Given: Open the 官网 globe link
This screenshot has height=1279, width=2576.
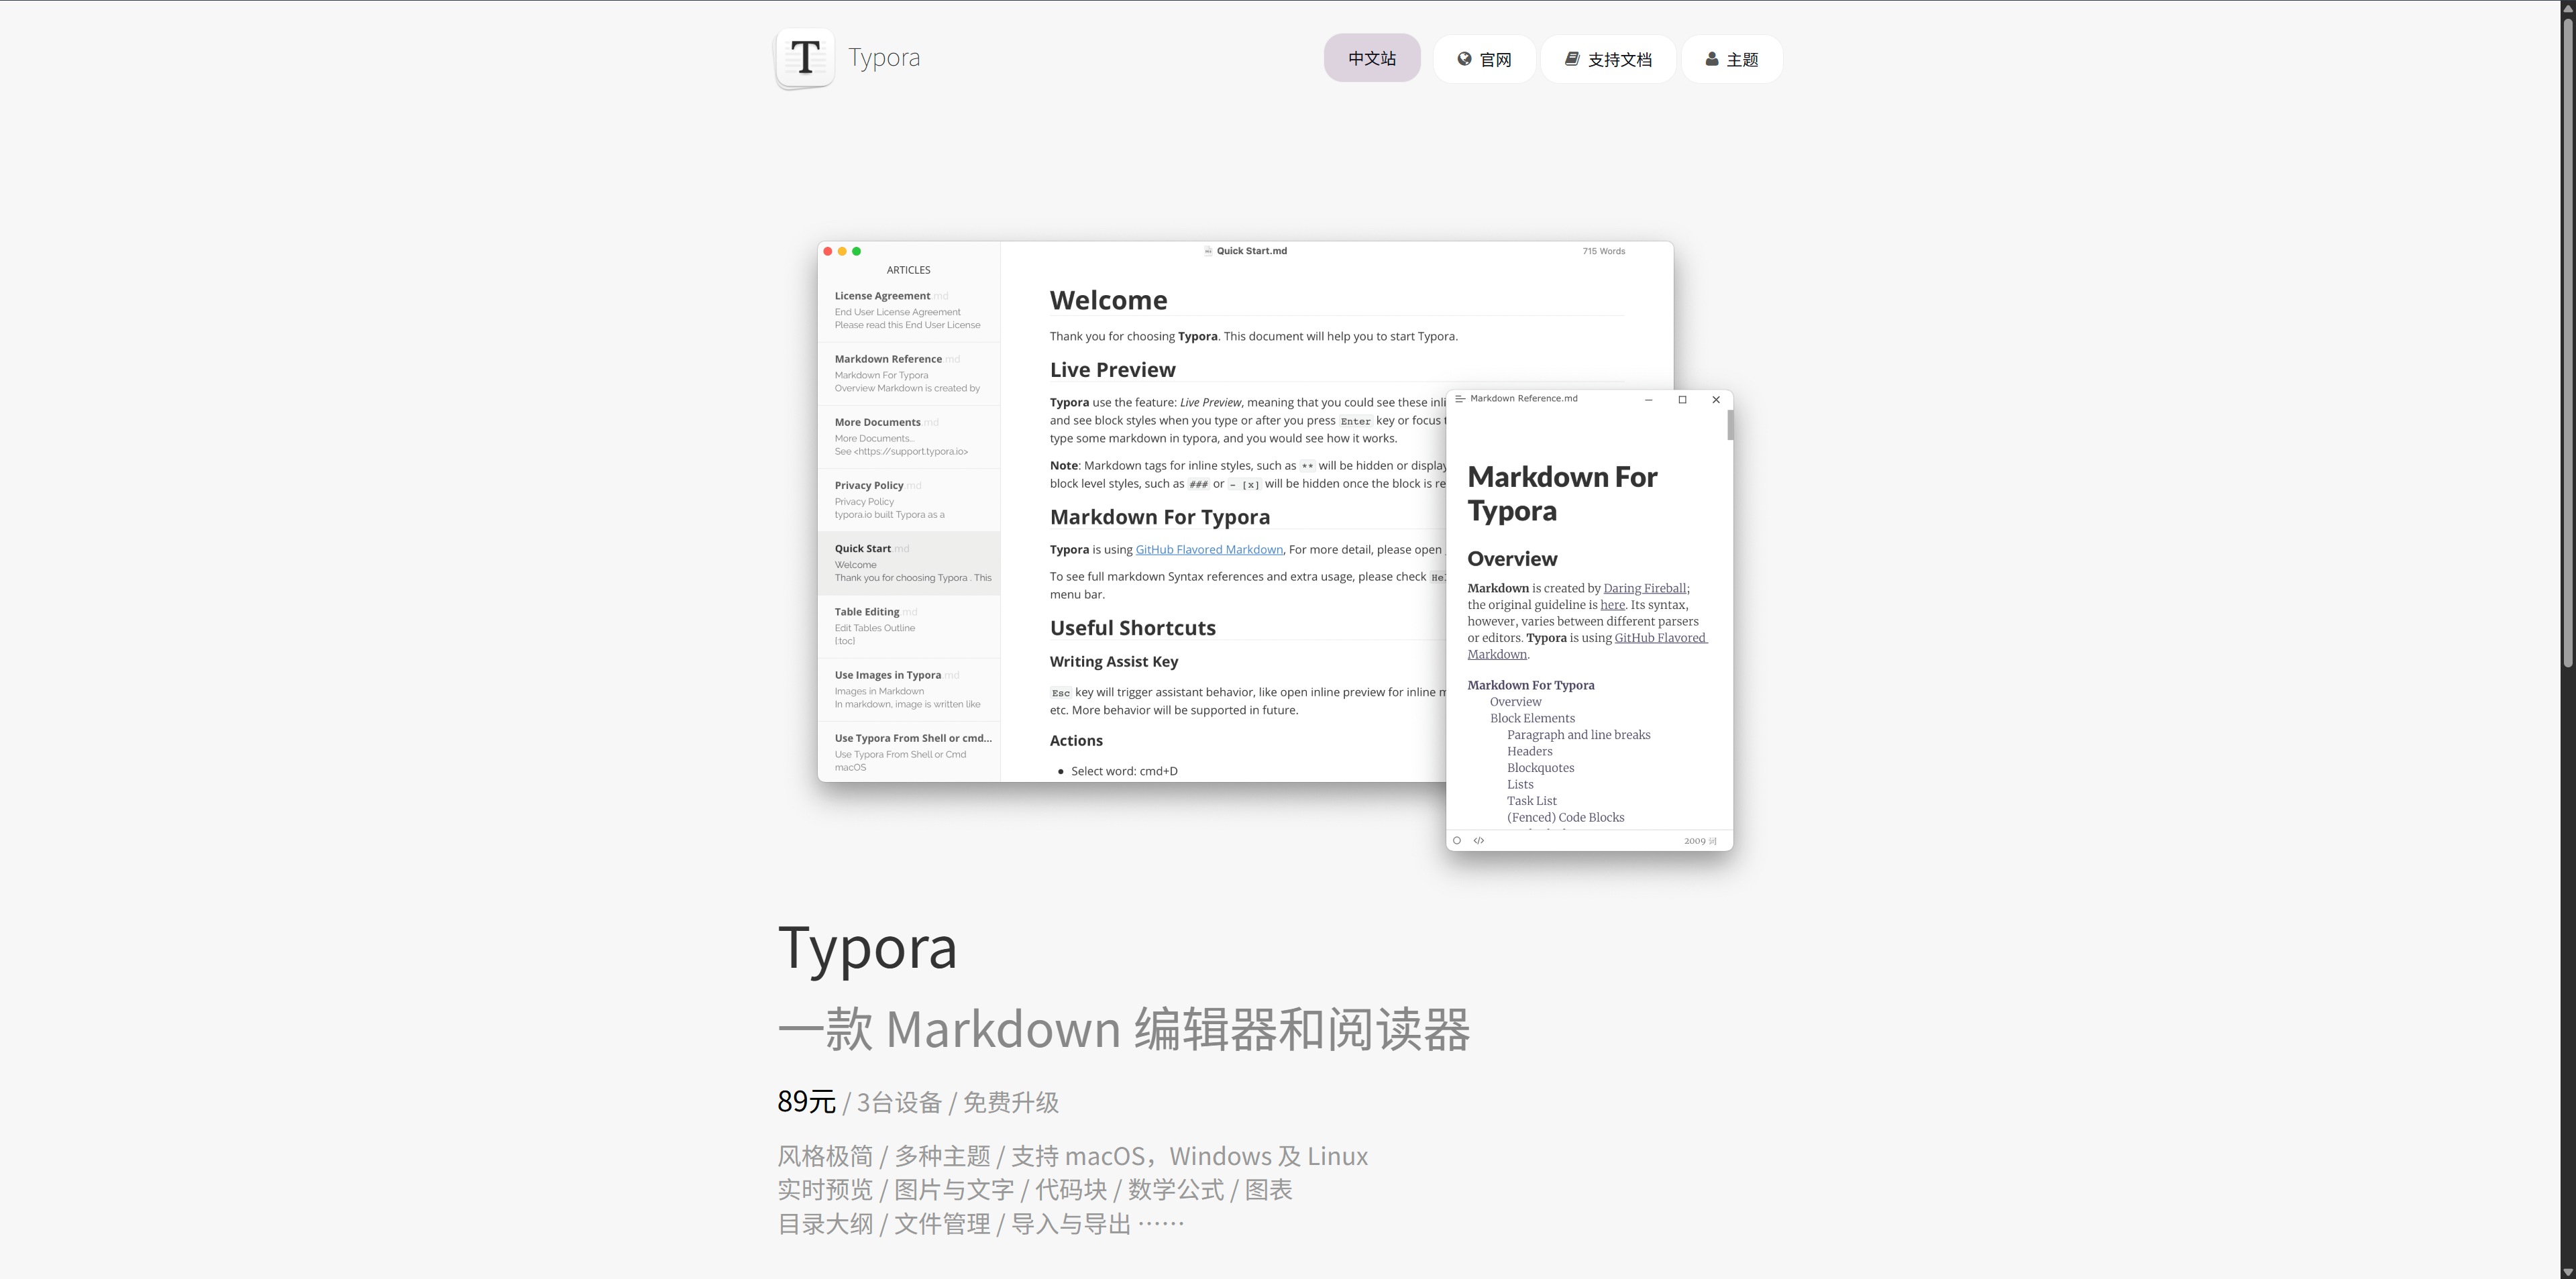Looking at the screenshot, I should [x=1484, y=60].
